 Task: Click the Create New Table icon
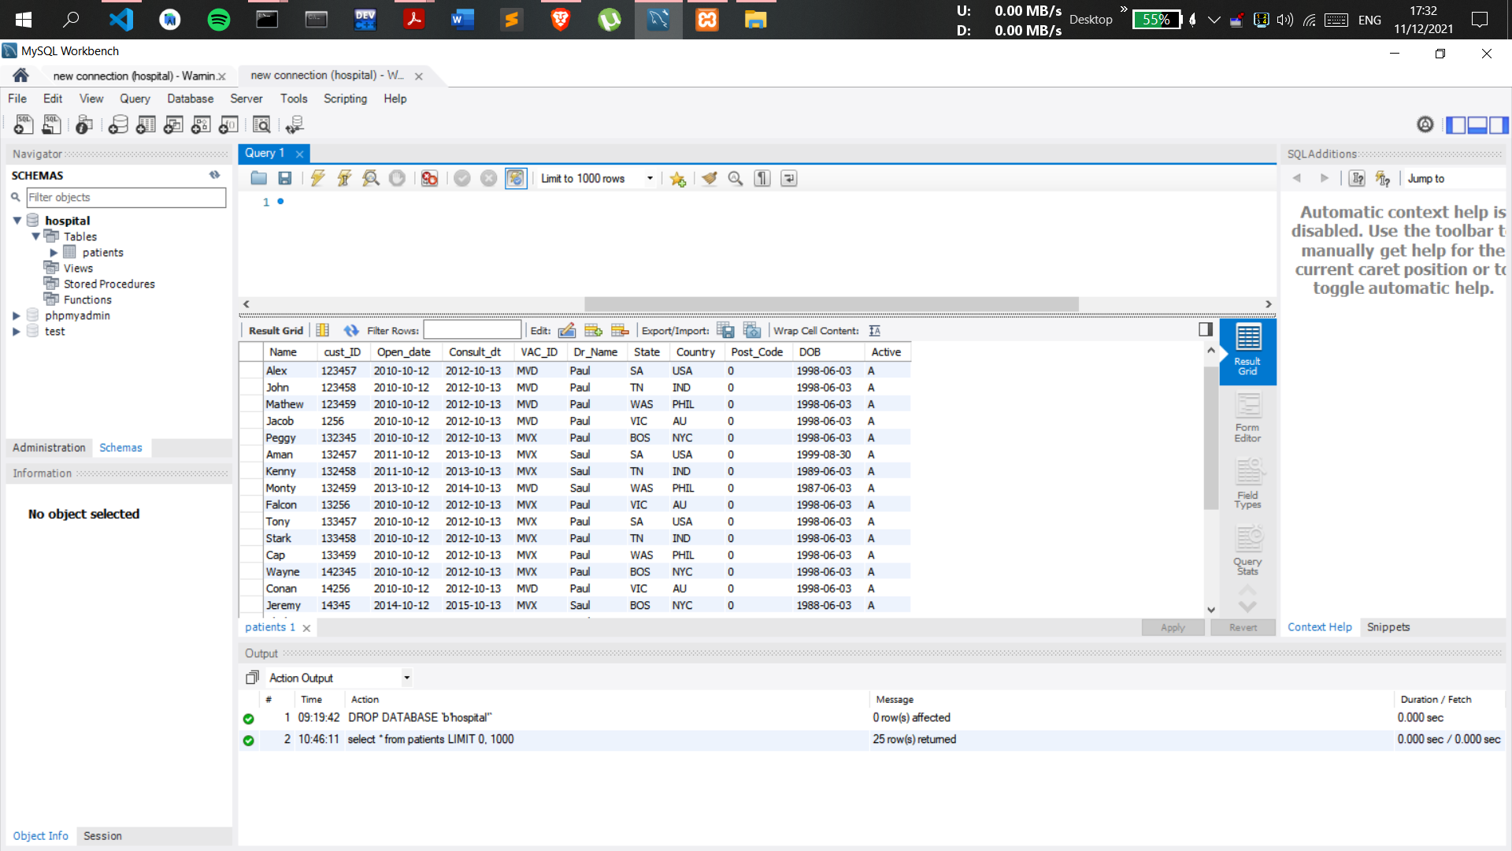tap(146, 124)
